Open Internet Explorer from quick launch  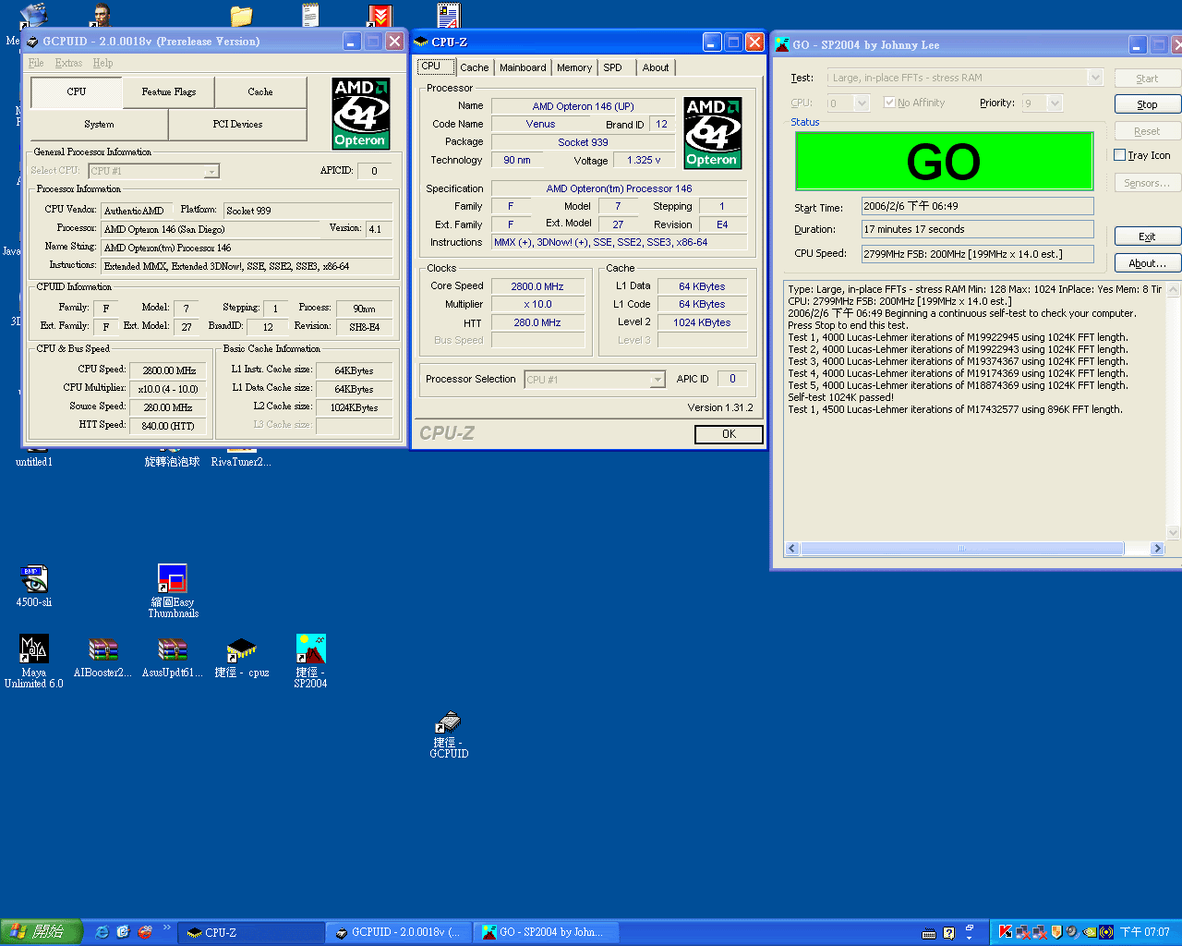pos(102,932)
